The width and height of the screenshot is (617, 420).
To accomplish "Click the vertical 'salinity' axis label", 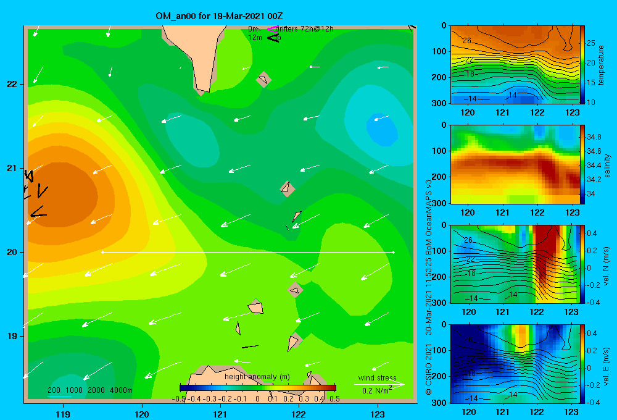I will (607, 166).
